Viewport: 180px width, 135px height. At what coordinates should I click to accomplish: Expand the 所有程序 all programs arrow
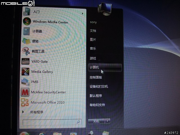point(23,112)
